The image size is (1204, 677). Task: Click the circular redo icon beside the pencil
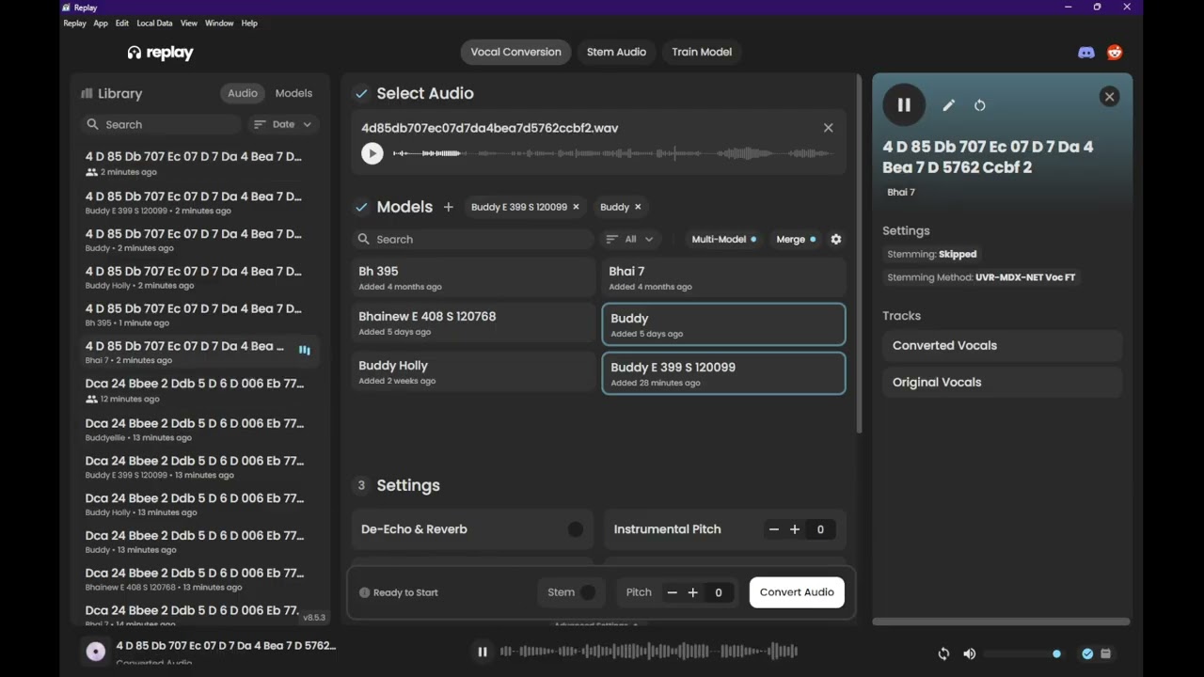[980, 105]
